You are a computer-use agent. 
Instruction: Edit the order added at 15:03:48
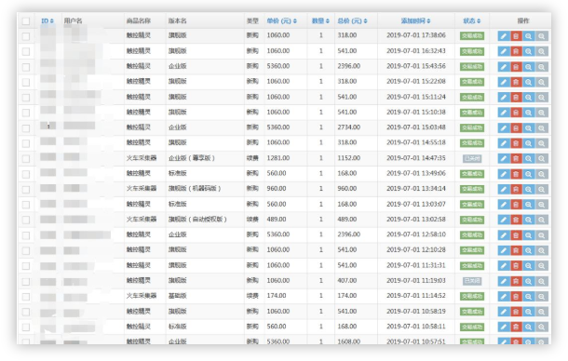[x=504, y=127]
